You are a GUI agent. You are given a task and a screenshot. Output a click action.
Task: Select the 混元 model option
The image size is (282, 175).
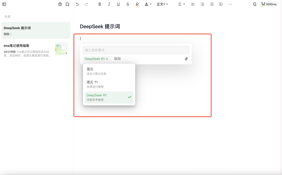(109, 71)
